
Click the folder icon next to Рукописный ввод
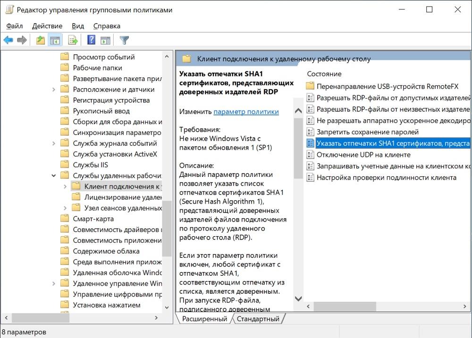pos(64,111)
